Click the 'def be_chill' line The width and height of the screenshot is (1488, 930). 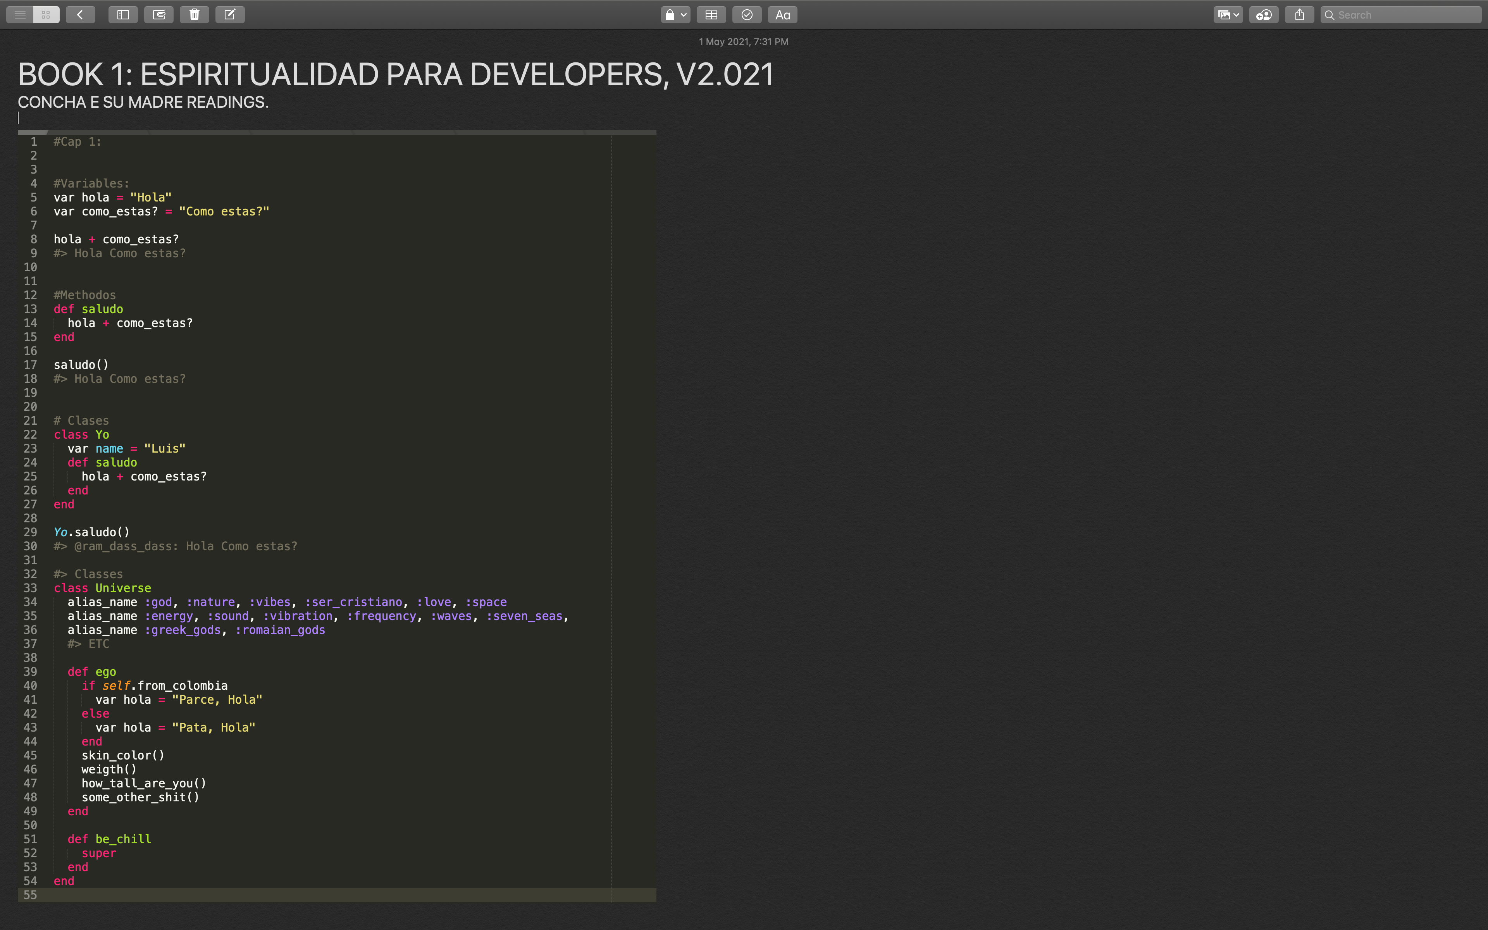click(109, 839)
